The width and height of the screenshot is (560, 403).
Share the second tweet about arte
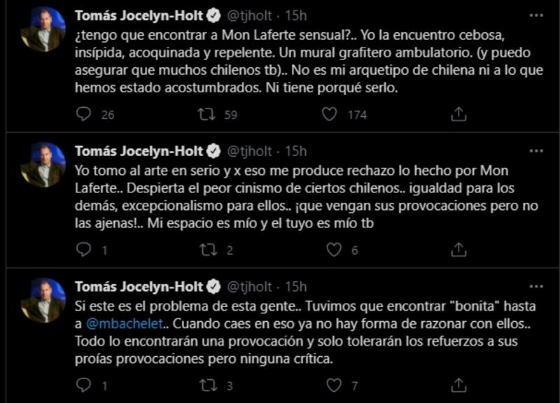tap(458, 250)
